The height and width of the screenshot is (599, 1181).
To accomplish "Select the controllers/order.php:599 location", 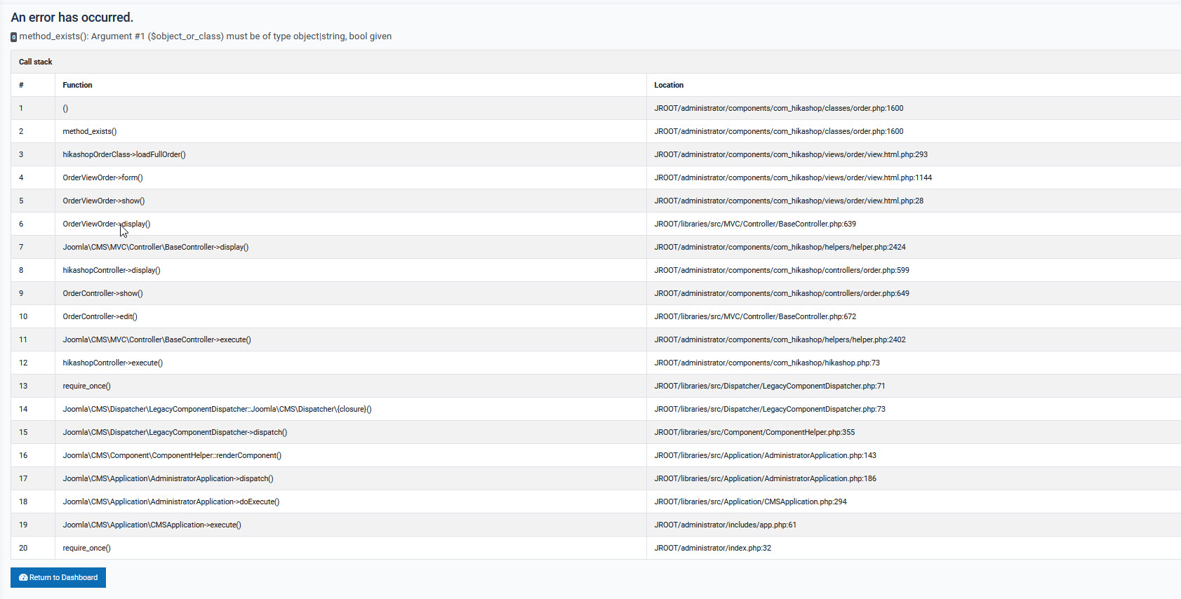I will (782, 270).
